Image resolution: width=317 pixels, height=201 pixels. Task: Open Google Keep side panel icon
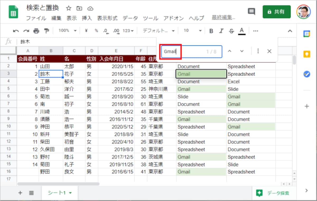click(307, 54)
